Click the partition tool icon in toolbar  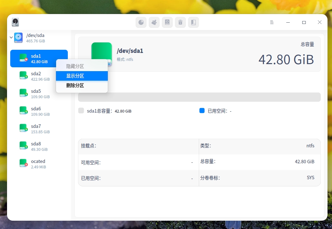click(x=141, y=22)
